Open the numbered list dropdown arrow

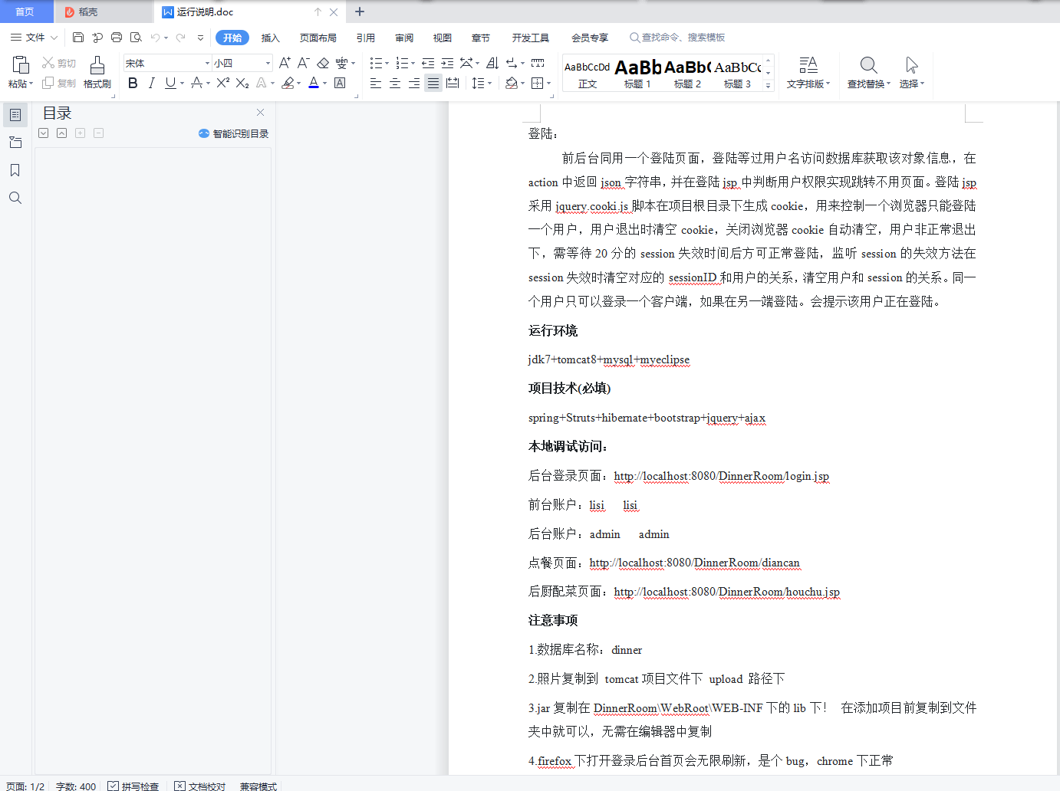413,63
